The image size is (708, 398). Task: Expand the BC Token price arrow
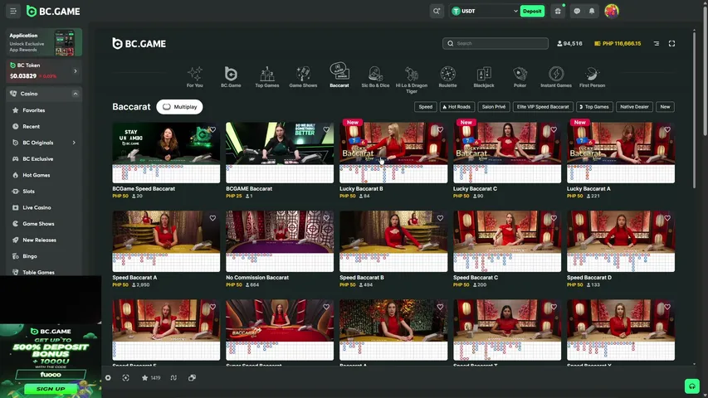pyautogui.click(x=76, y=71)
